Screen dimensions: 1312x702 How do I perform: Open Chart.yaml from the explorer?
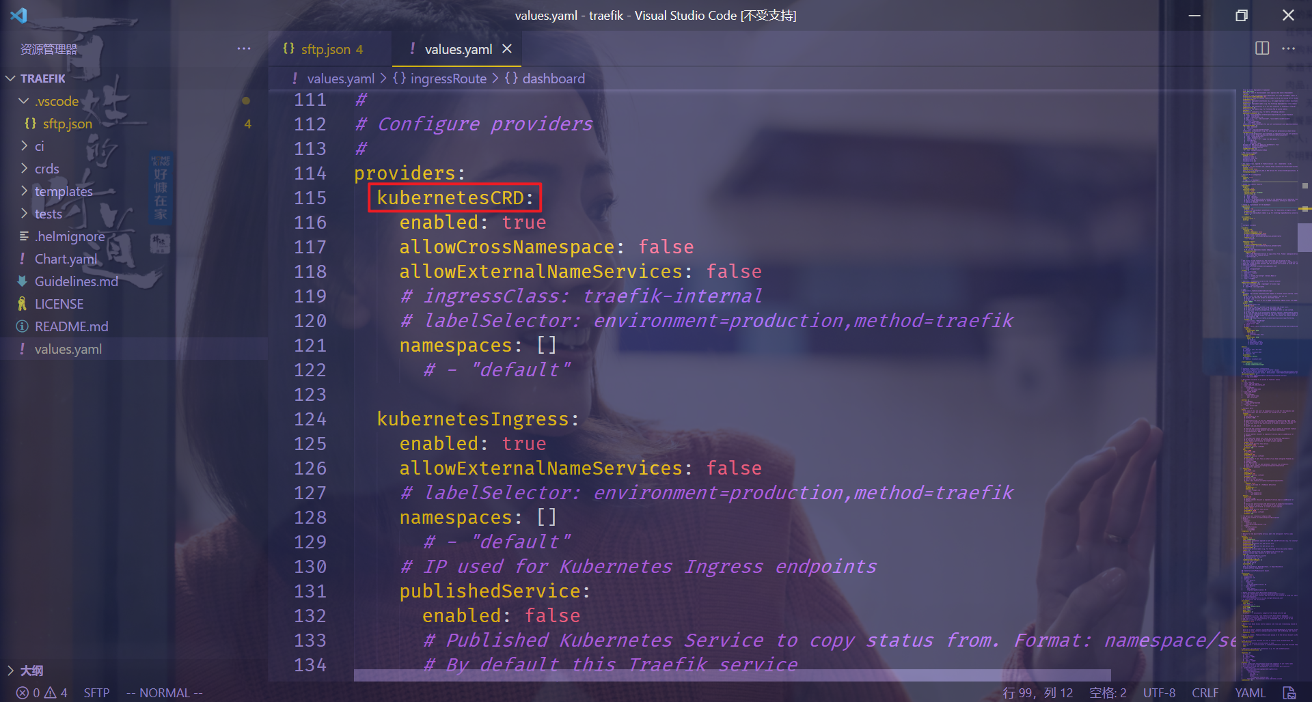tap(66, 259)
